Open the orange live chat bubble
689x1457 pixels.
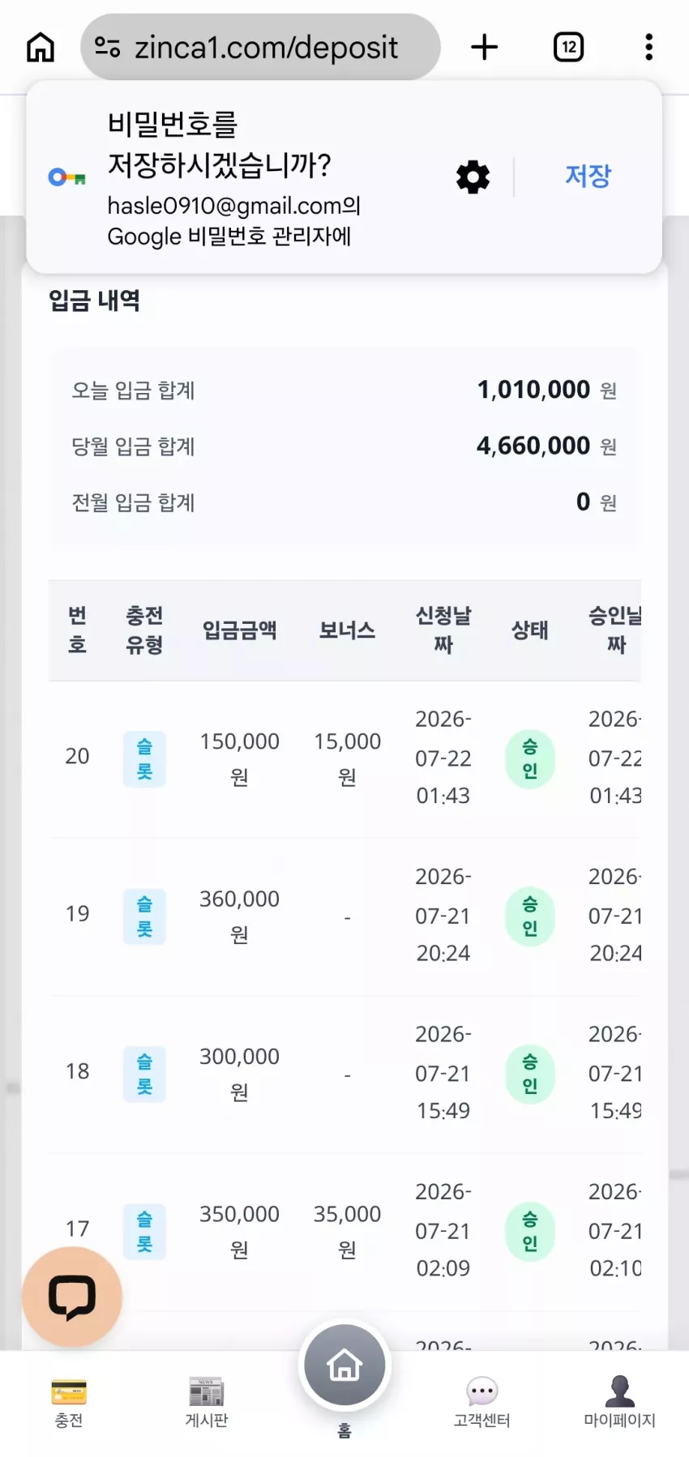point(72,1297)
